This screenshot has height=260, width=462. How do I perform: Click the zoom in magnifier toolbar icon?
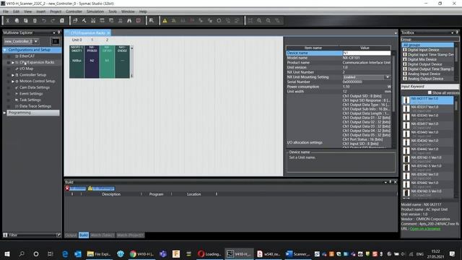coord(259,21)
